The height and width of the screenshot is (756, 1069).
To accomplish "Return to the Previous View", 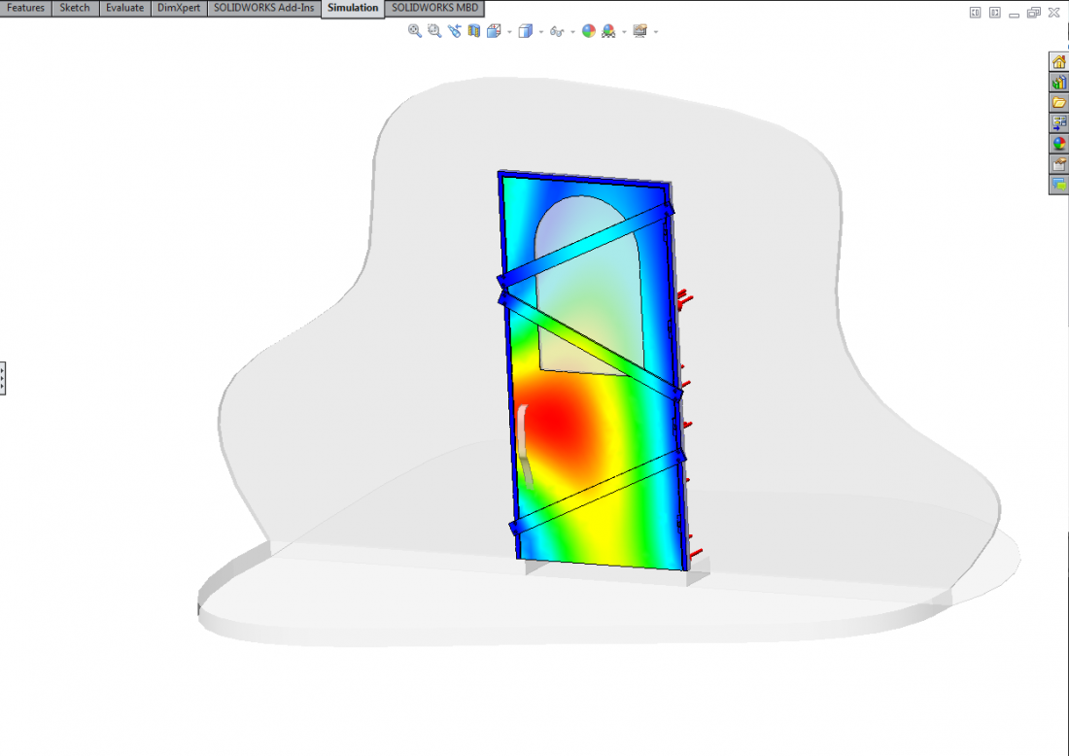I will click(454, 31).
